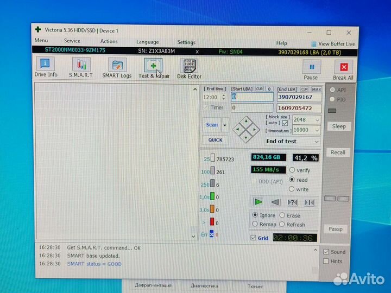Click the Break All icon
Image resolution: width=391 pixels, height=293 pixels.
343,67
